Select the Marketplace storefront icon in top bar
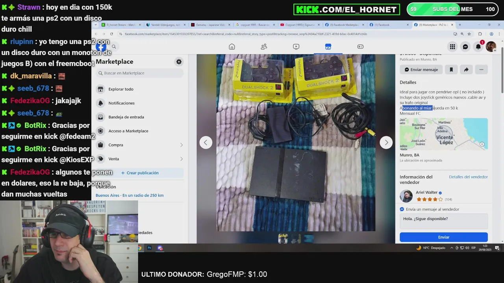 (x=328, y=47)
